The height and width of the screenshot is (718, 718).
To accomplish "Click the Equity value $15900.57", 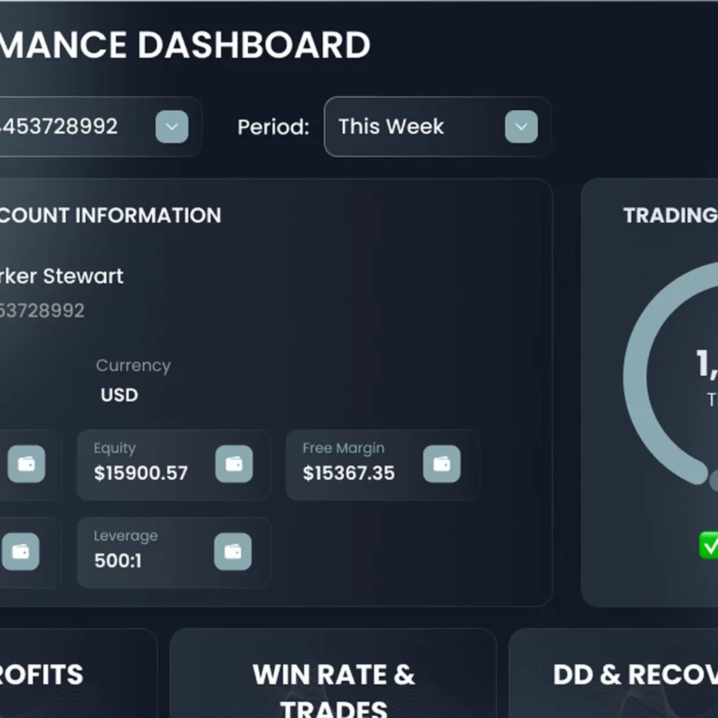I will click(x=141, y=473).
